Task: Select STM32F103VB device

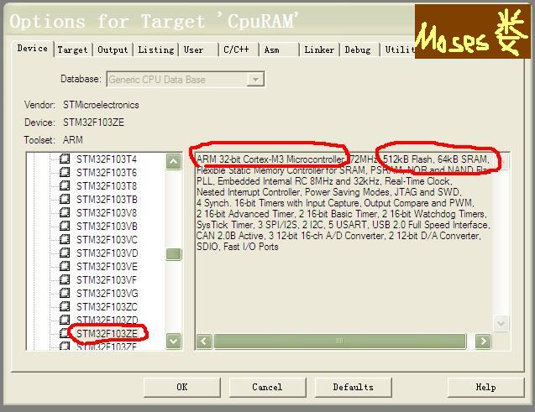Action: 107,227
